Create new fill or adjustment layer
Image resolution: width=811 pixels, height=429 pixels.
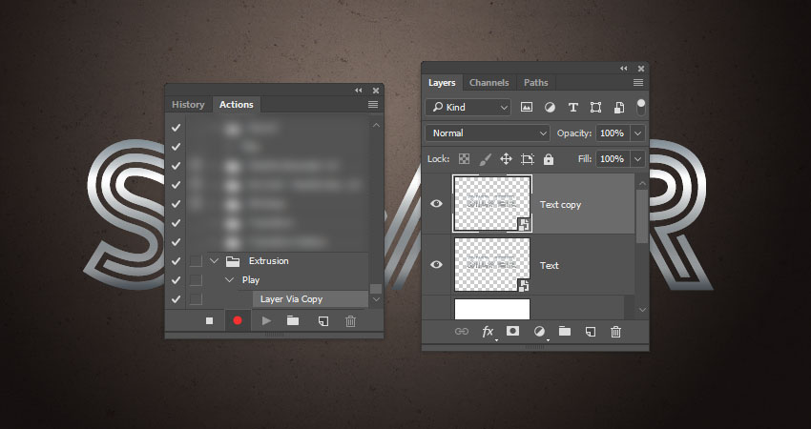click(539, 331)
